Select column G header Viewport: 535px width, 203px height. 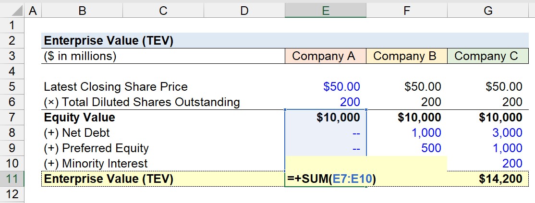[488, 11]
